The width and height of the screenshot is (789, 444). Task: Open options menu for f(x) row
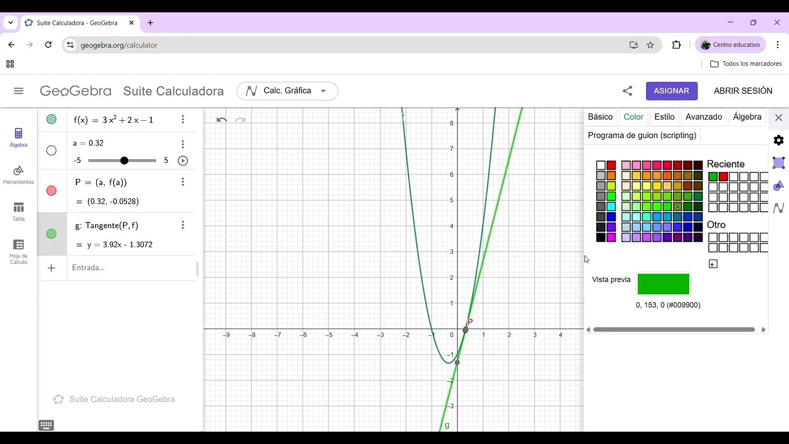pos(182,120)
